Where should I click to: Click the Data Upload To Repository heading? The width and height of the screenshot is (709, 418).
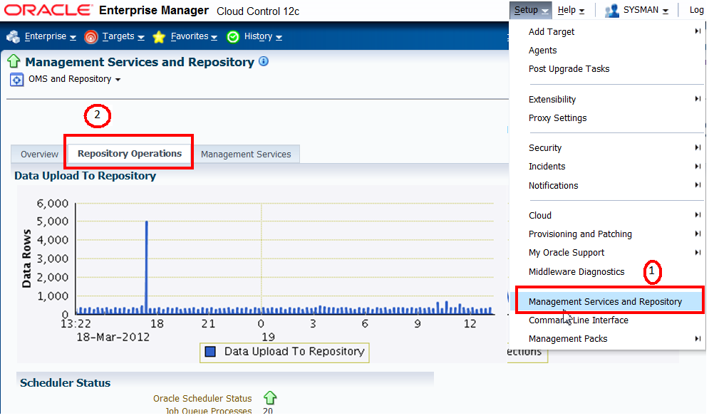click(x=85, y=176)
